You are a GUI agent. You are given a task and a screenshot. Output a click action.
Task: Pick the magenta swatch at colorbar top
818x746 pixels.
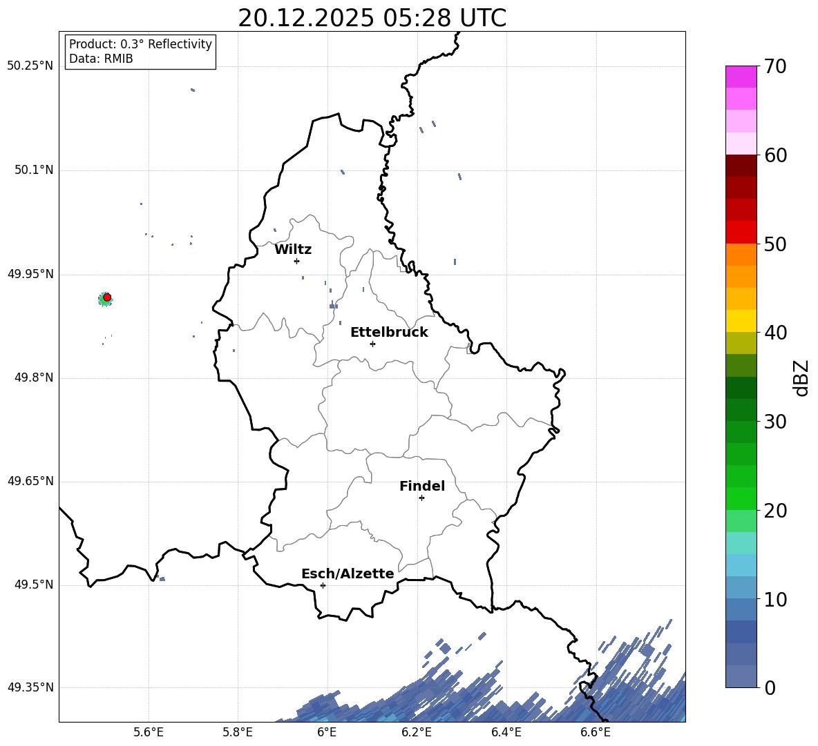[x=741, y=77]
